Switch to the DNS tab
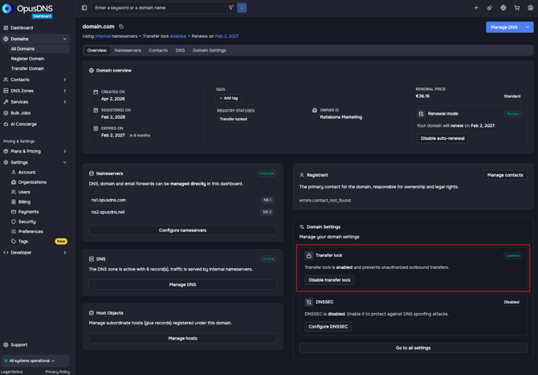538x375 pixels. tap(180, 51)
